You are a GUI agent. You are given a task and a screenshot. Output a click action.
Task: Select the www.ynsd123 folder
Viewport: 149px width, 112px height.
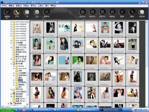[x=21, y=38]
